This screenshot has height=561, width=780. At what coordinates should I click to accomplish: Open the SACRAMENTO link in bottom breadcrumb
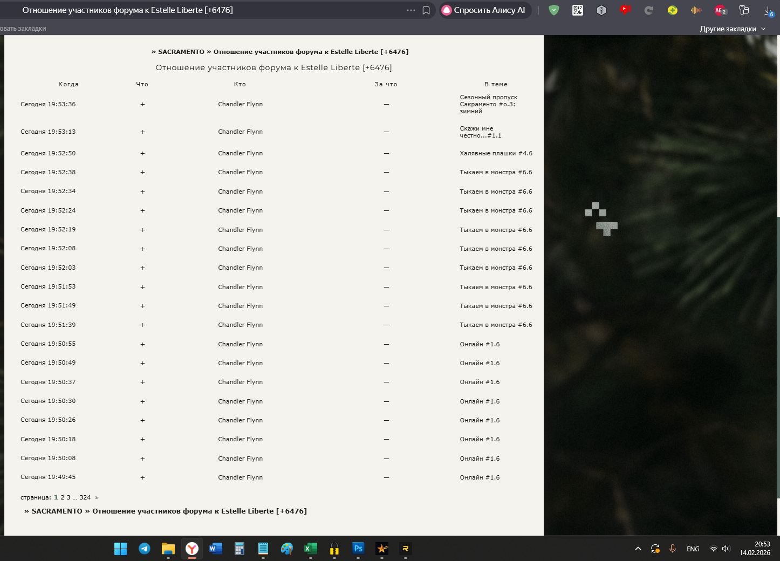click(x=57, y=511)
